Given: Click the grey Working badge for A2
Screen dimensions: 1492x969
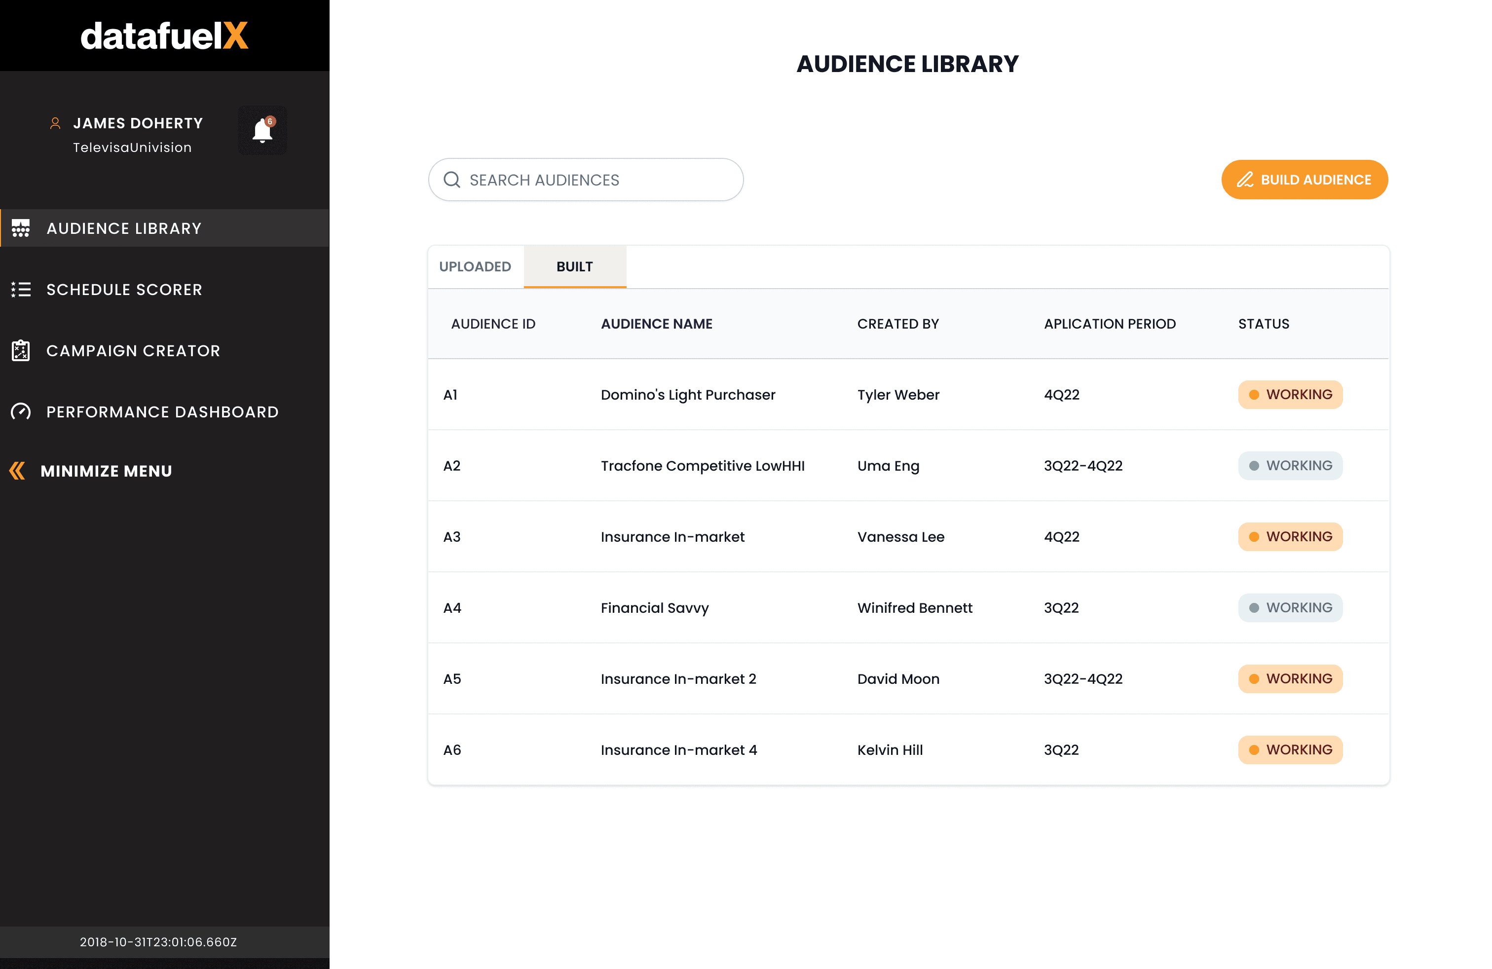Looking at the screenshot, I should [x=1290, y=466].
